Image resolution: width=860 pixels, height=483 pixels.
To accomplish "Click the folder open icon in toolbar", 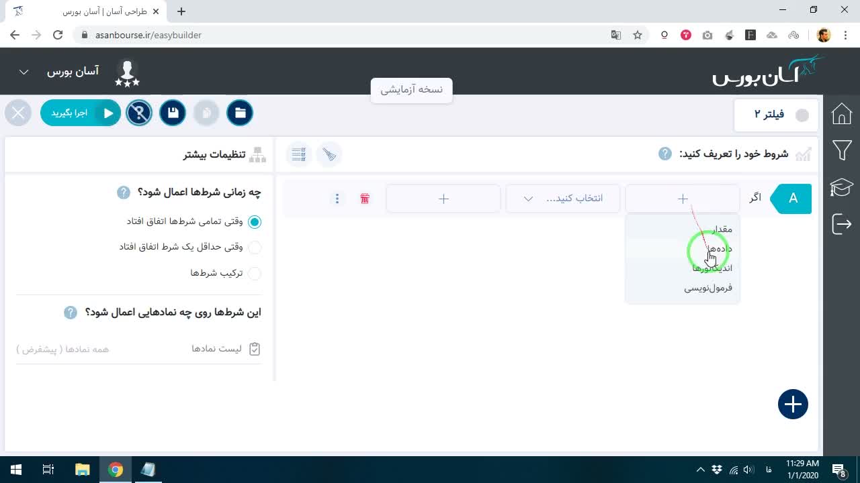I will pos(240,113).
